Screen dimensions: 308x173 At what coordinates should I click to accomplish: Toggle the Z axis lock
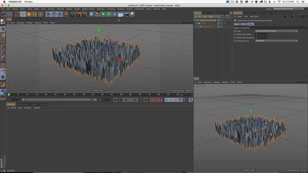pyautogui.click(x=60, y=14)
